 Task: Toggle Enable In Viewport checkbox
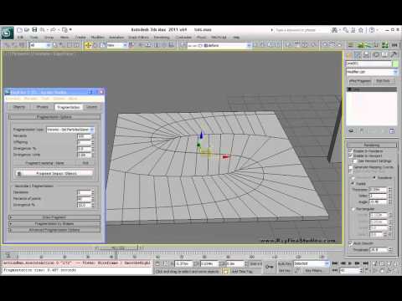coord(350,156)
